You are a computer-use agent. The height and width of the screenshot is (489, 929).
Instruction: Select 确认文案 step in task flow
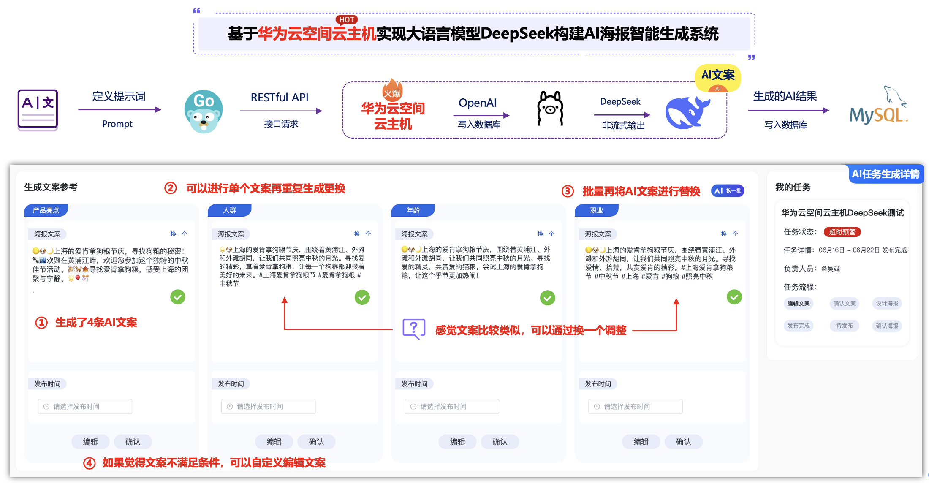[844, 303]
